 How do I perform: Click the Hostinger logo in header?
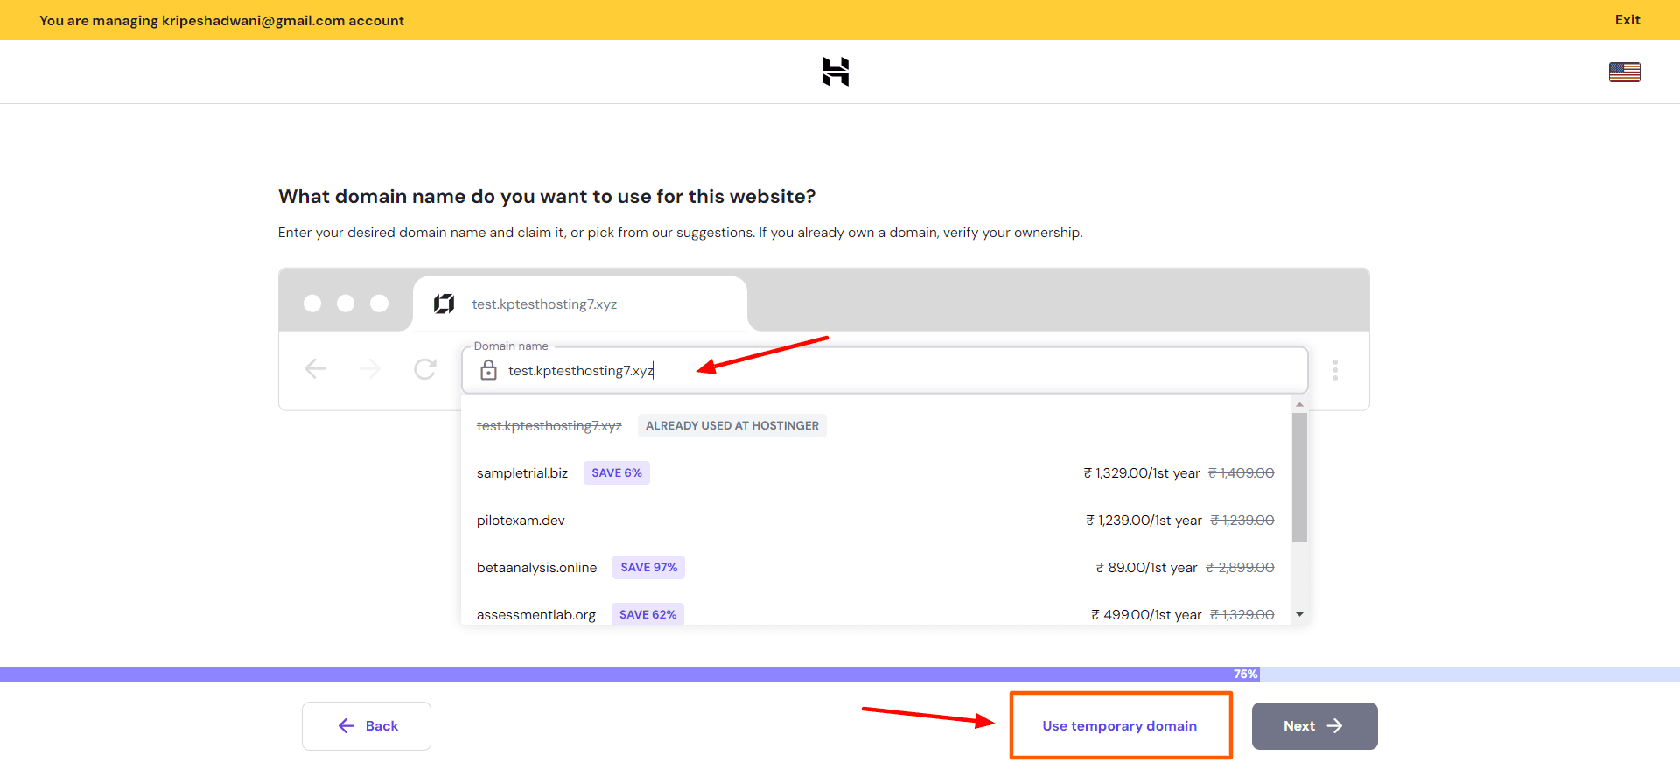coord(836,72)
